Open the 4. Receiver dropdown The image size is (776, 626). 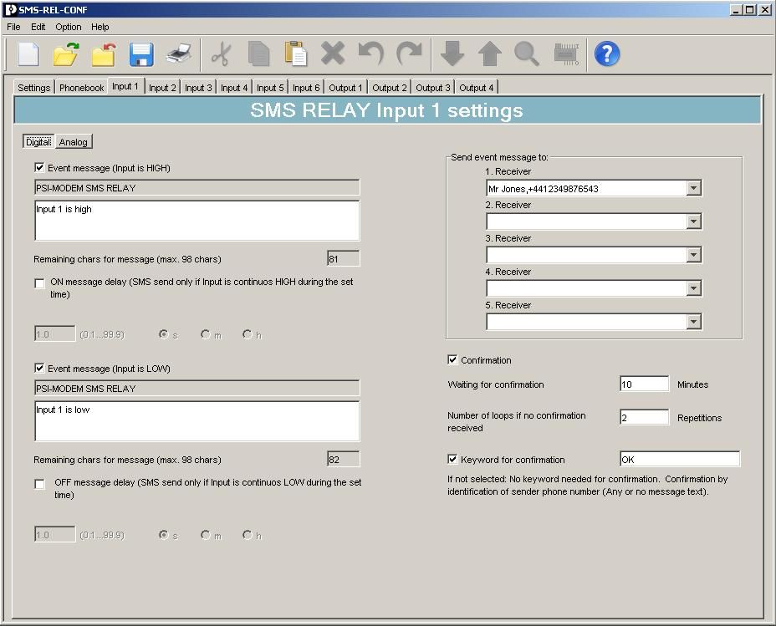click(x=693, y=288)
